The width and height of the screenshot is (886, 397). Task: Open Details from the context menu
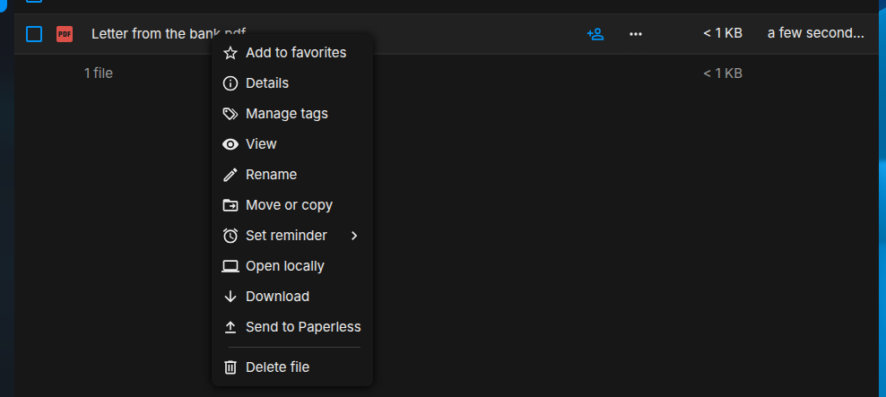(x=292, y=83)
